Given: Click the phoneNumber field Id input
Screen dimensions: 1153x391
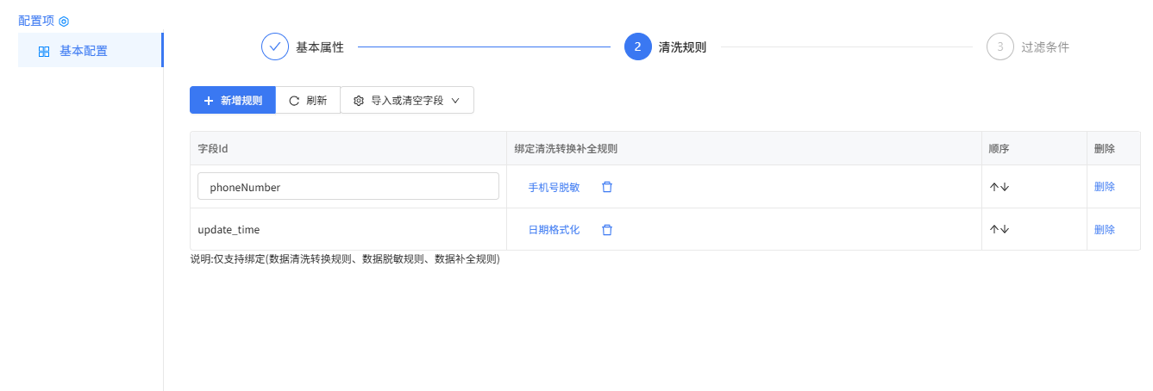Looking at the screenshot, I should pyautogui.click(x=348, y=186).
